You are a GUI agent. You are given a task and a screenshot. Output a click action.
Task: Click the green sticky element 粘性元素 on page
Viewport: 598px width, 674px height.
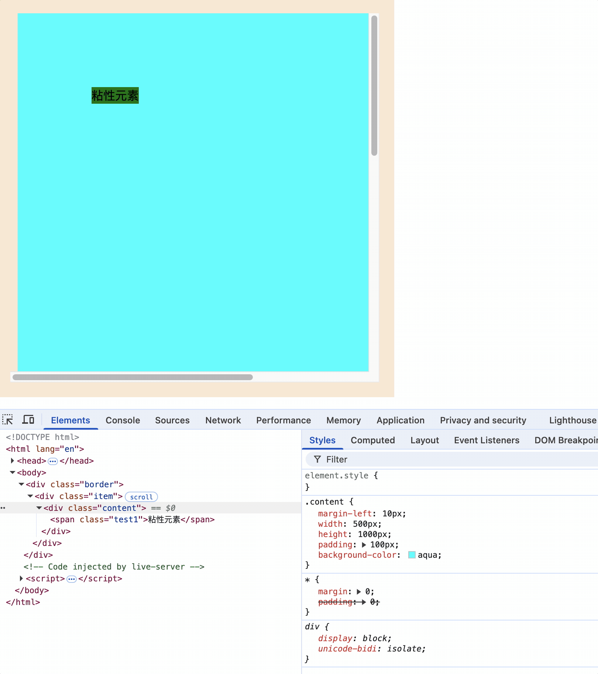(x=115, y=95)
